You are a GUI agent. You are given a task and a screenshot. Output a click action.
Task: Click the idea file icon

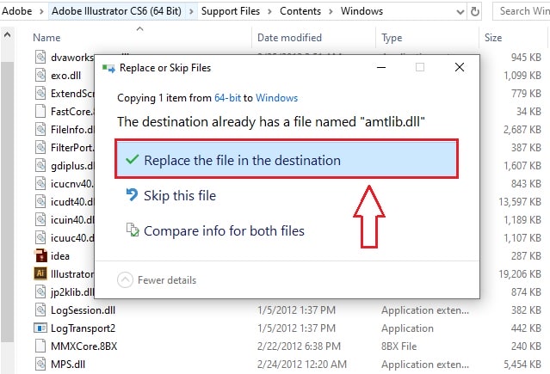[40, 255]
